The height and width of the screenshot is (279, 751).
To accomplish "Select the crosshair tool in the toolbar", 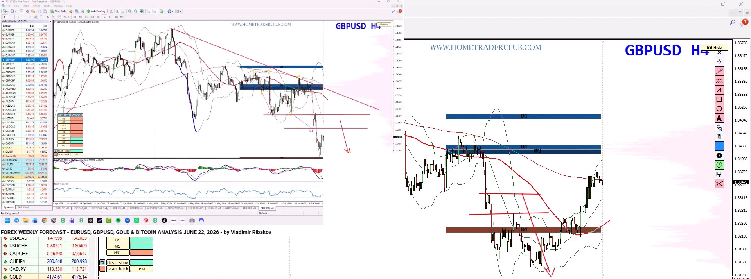I will click(x=11, y=17).
